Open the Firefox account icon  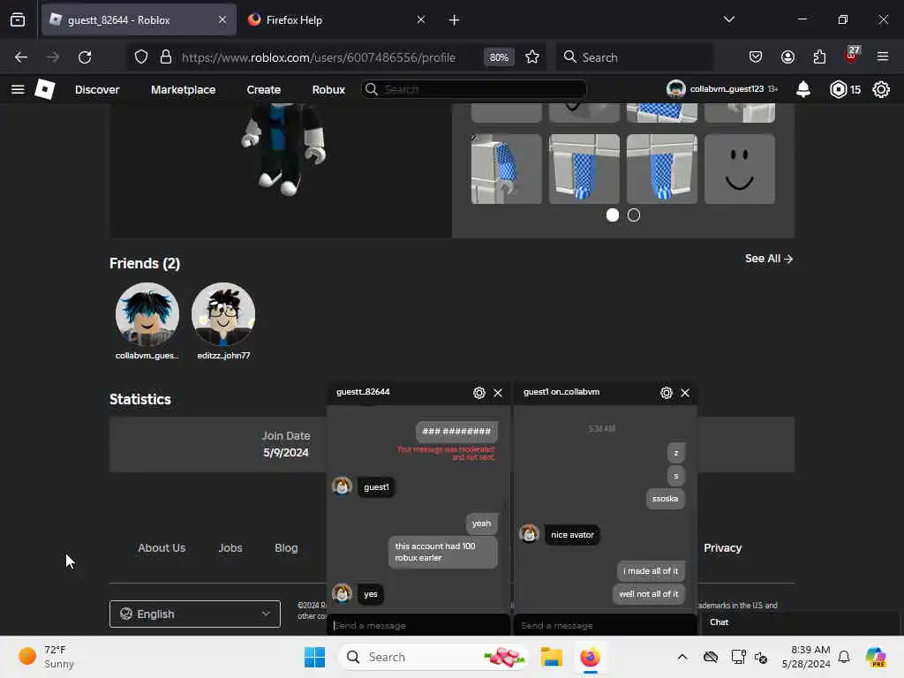point(787,57)
